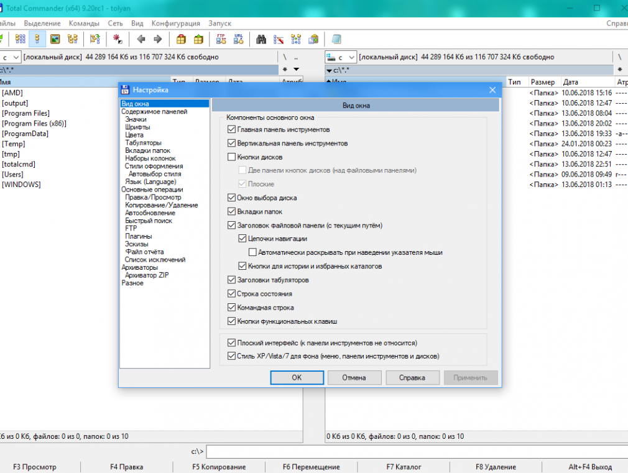Open the notepad toolbar icon
The image size is (628, 473).
coord(336,39)
